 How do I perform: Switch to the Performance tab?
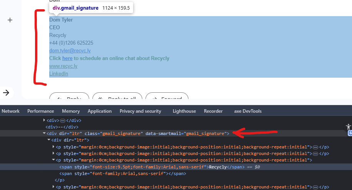click(41, 111)
